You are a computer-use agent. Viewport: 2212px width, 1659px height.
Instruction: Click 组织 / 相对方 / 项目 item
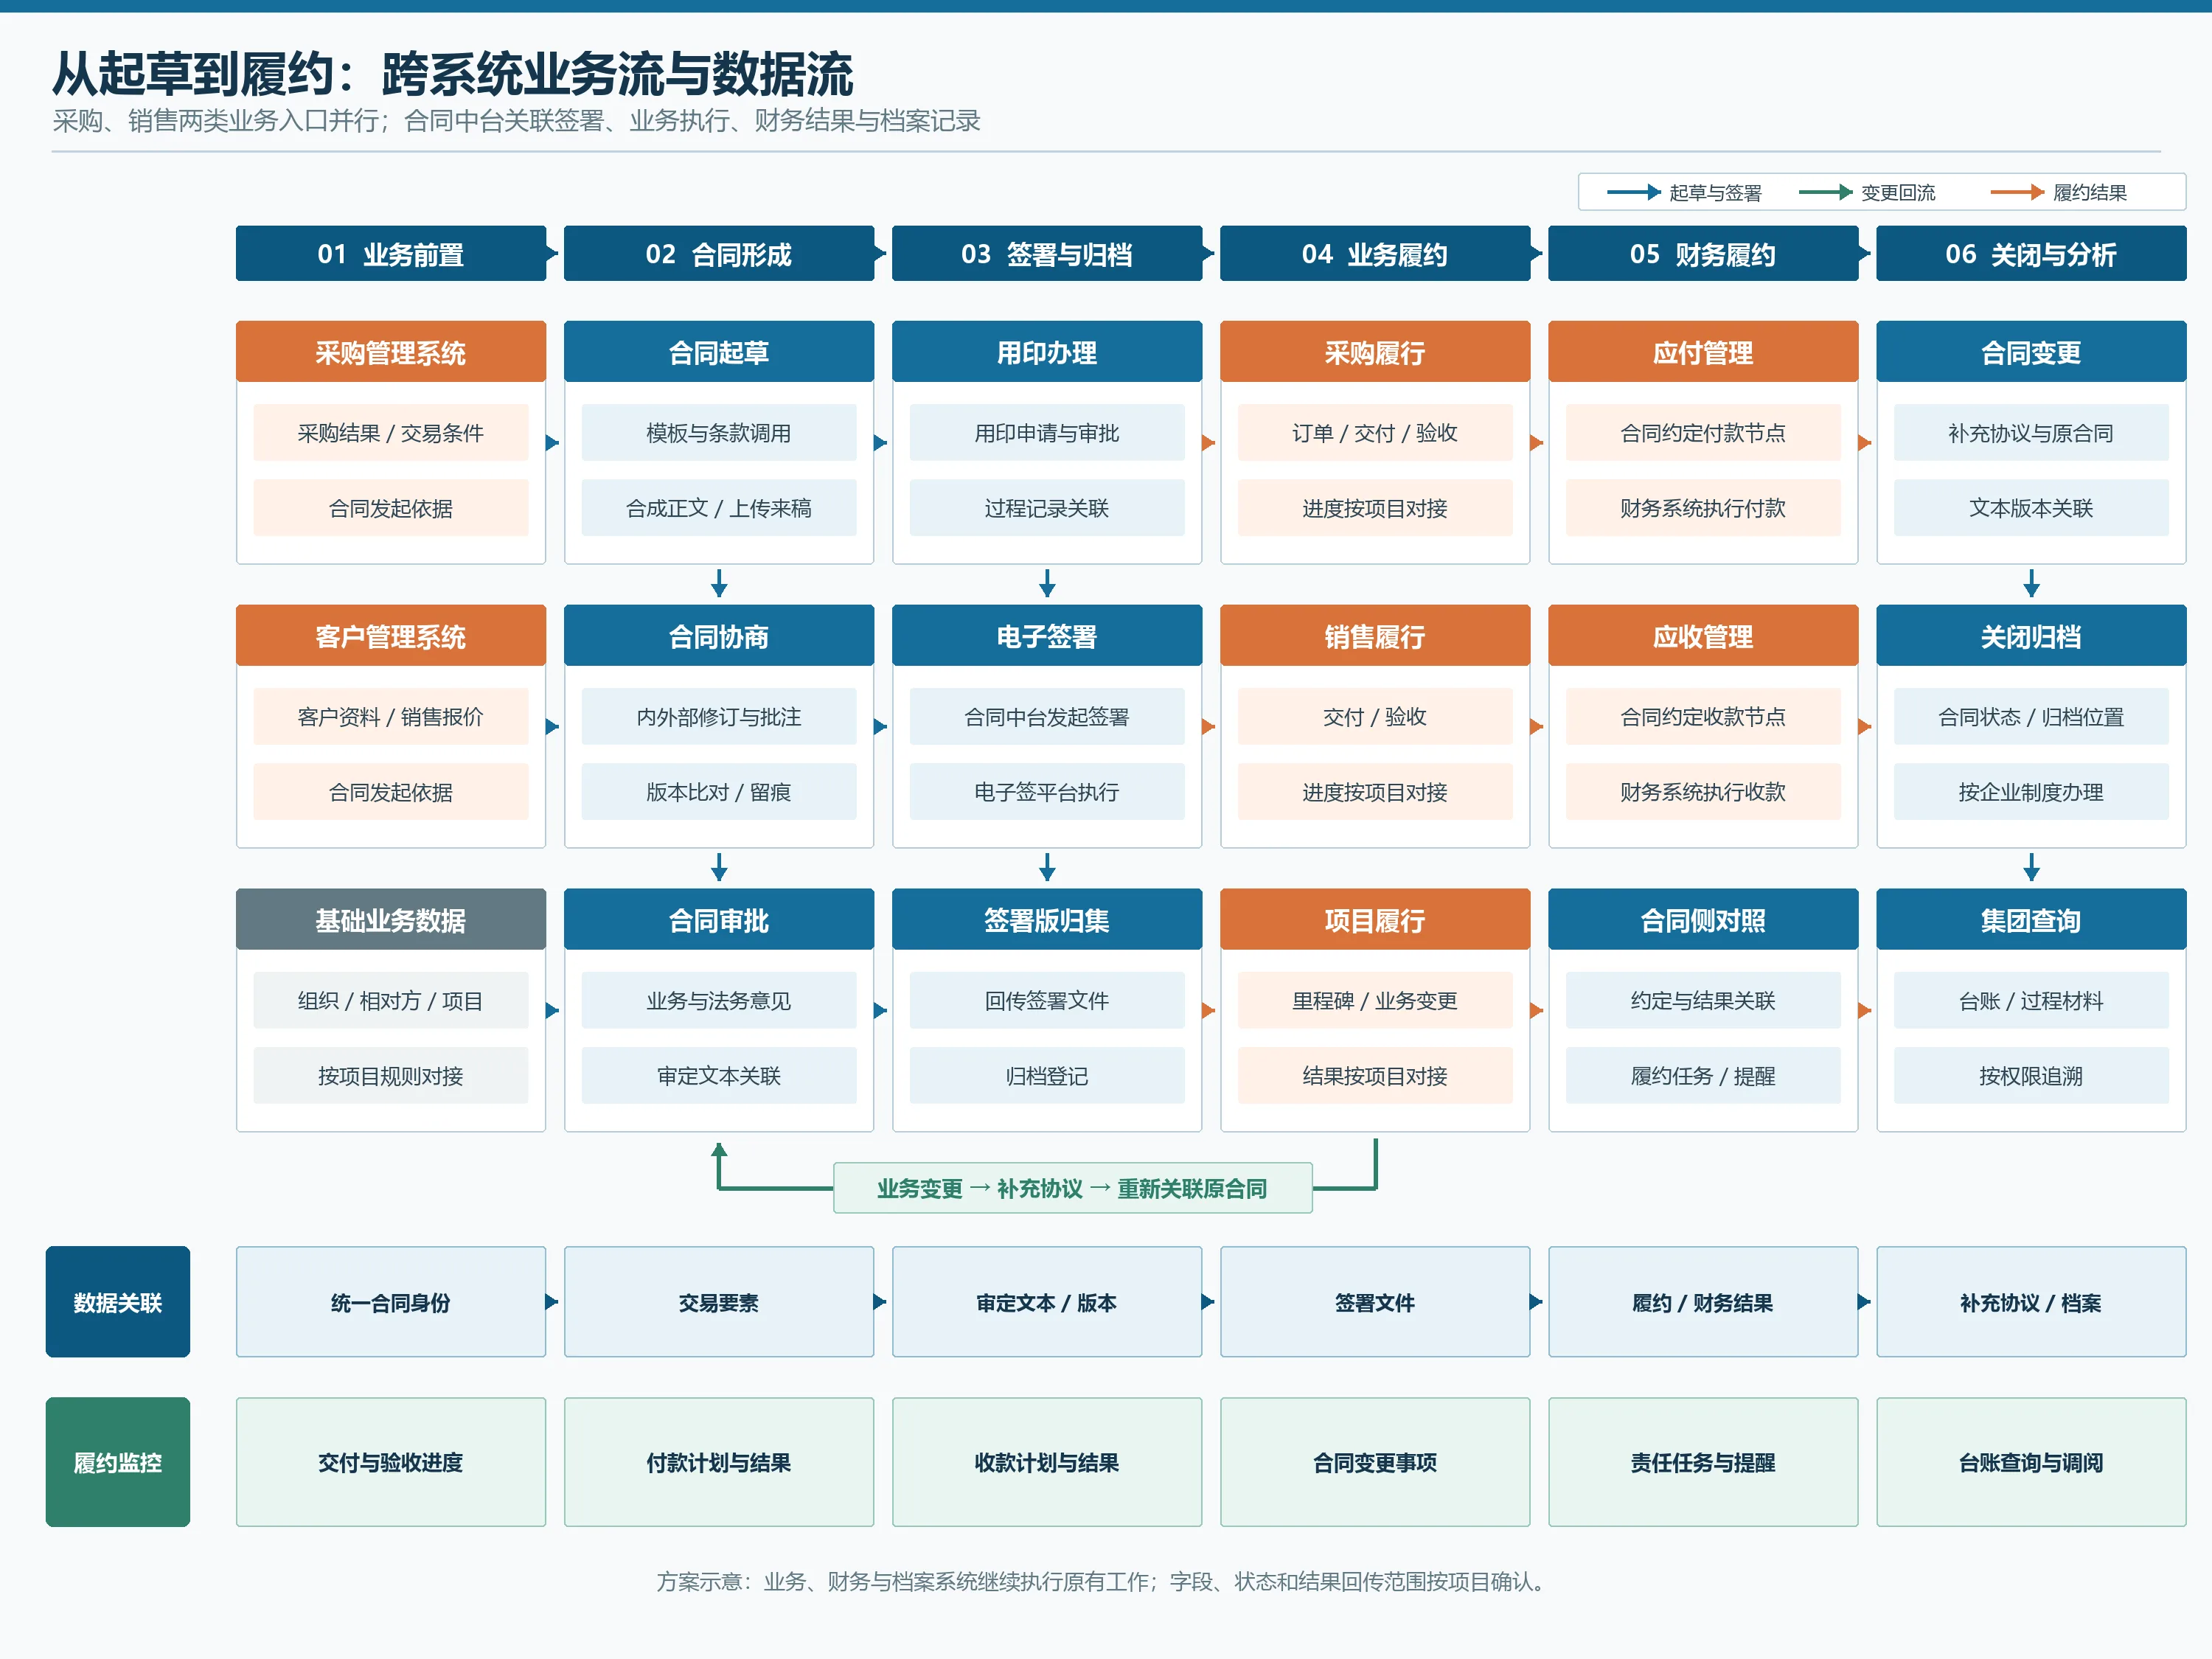(x=391, y=1001)
